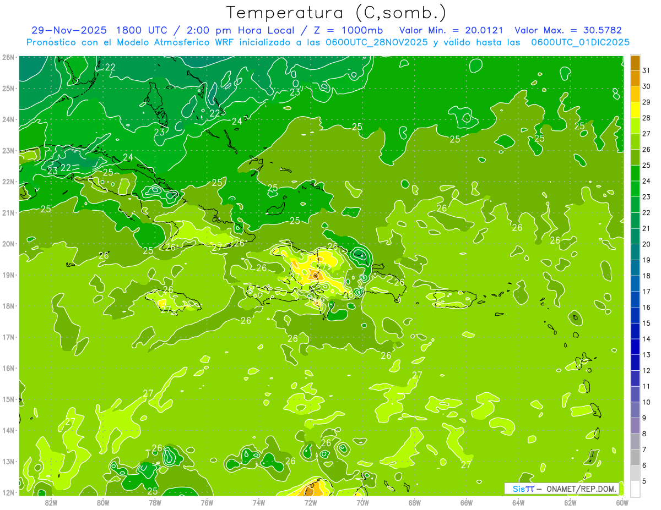Click the "29" value on the color scale
The height and width of the screenshot is (510, 661).
click(x=647, y=102)
